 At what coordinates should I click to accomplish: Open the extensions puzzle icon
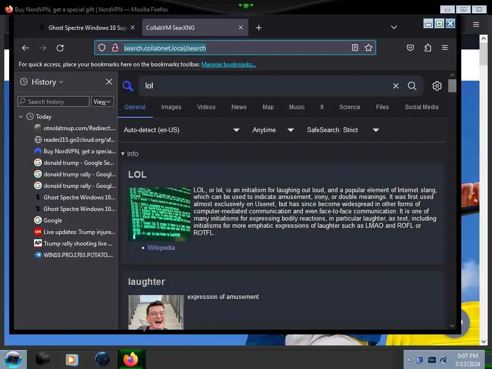point(428,48)
